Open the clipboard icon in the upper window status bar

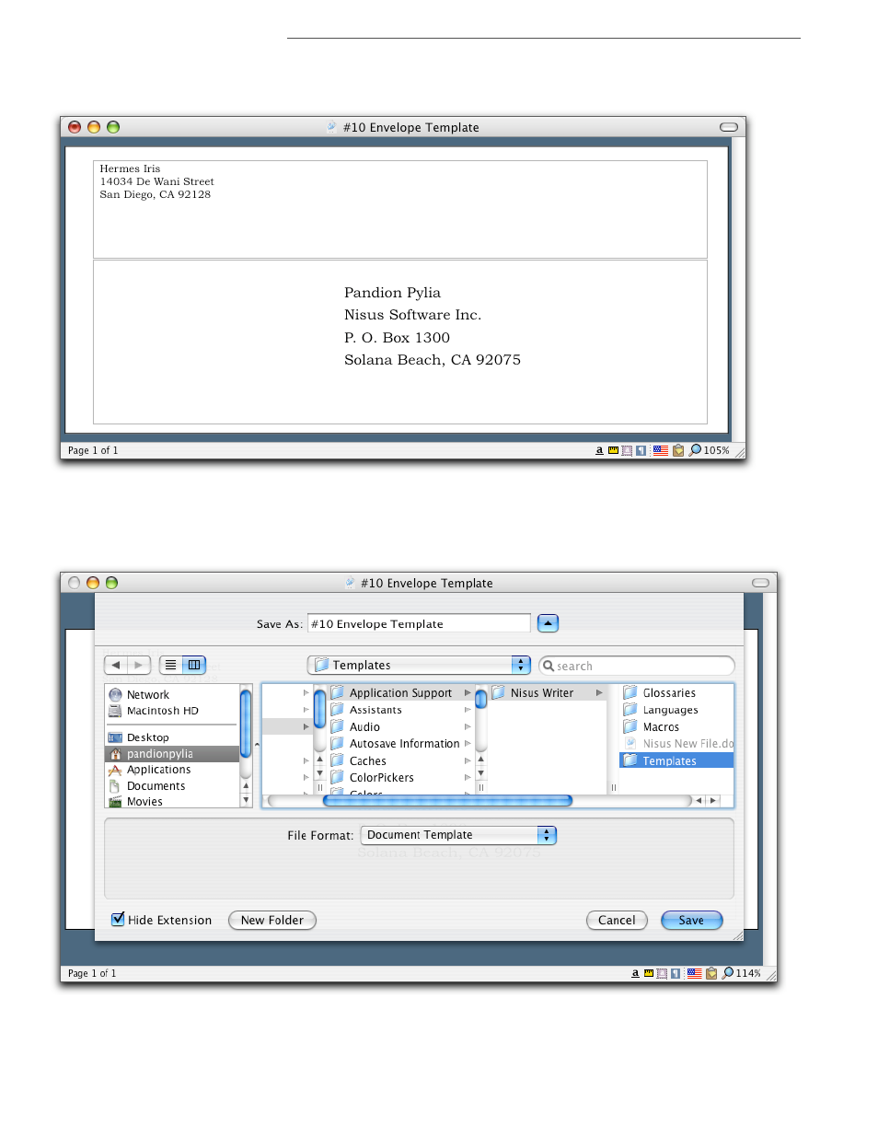pyautogui.click(x=678, y=450)
